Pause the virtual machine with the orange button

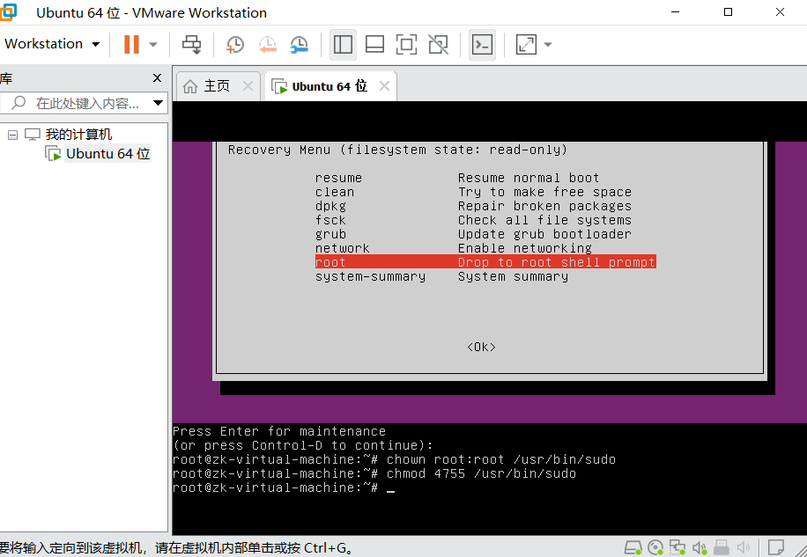[132, 44]
